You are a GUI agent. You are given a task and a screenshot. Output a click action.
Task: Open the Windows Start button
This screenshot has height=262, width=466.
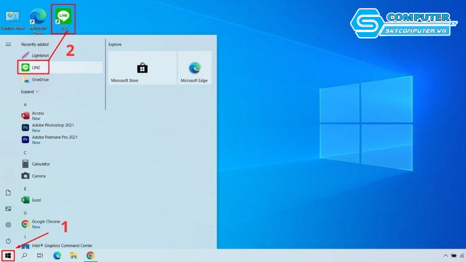pyautogui.click(x=8, y=256)
